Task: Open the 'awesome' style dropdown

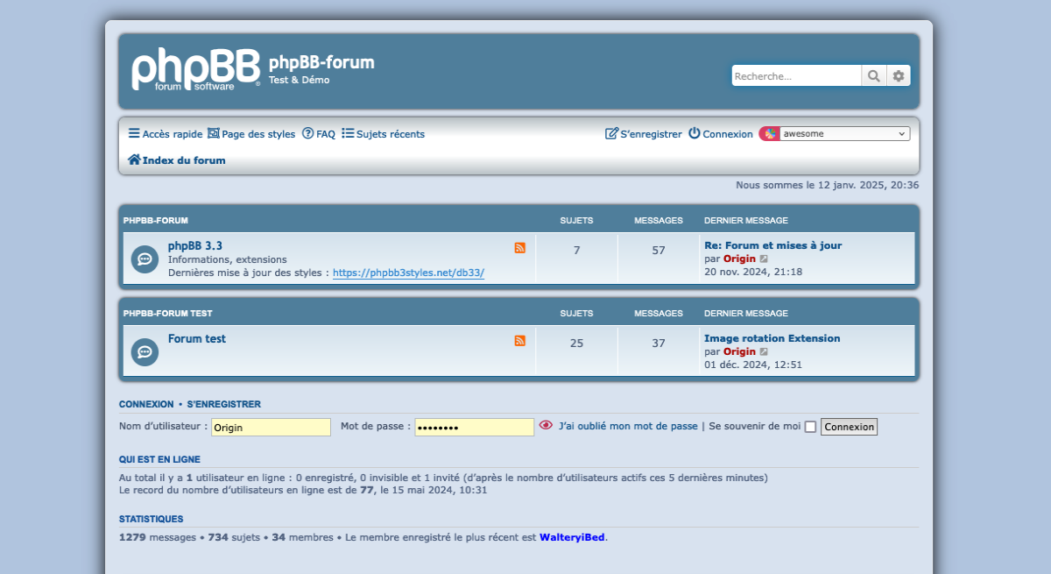Action: pos(844,134)
